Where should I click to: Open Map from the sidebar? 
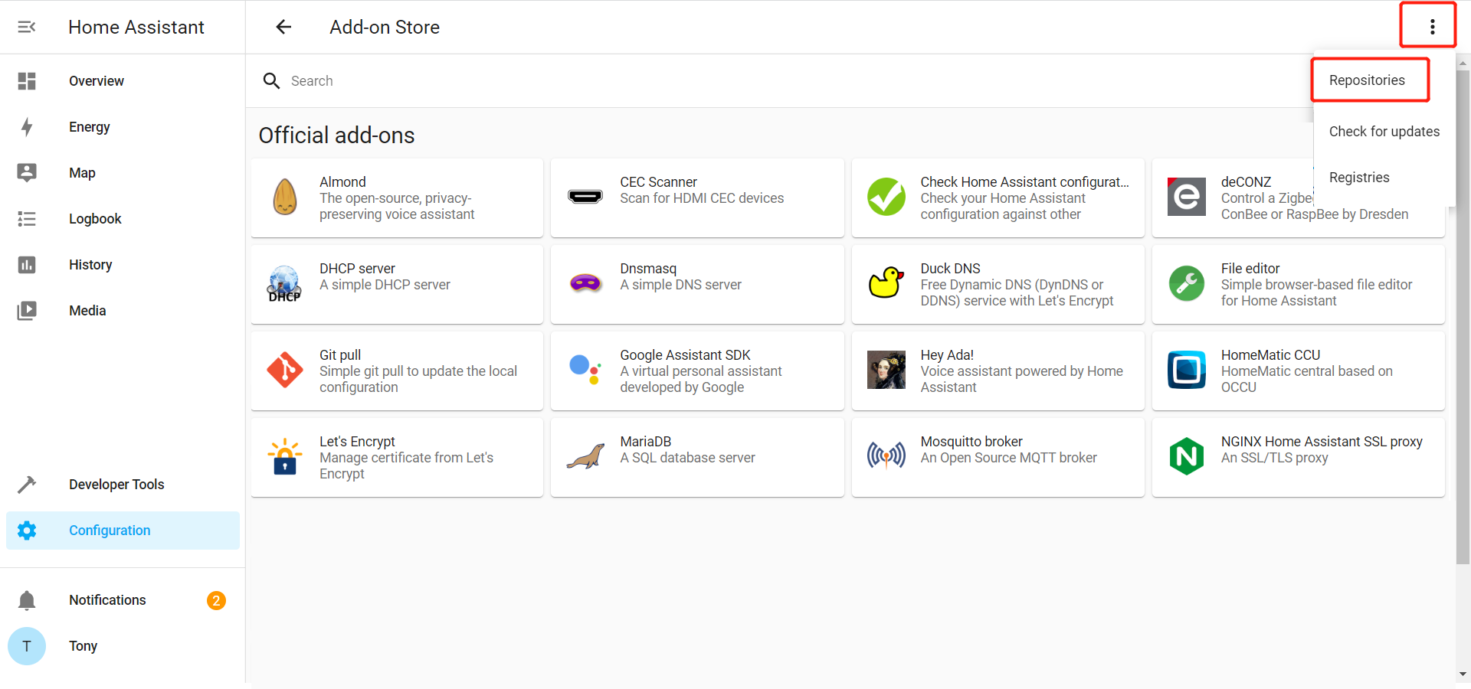tap(123, 172)
